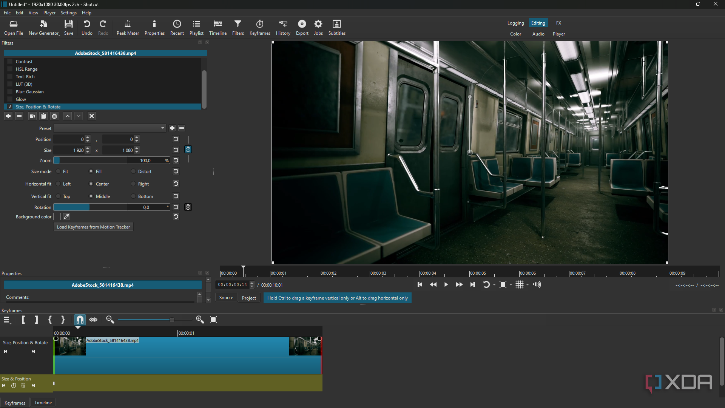Zoom out the keyframes timeline
725x408 pixels.
coord(110,320)
